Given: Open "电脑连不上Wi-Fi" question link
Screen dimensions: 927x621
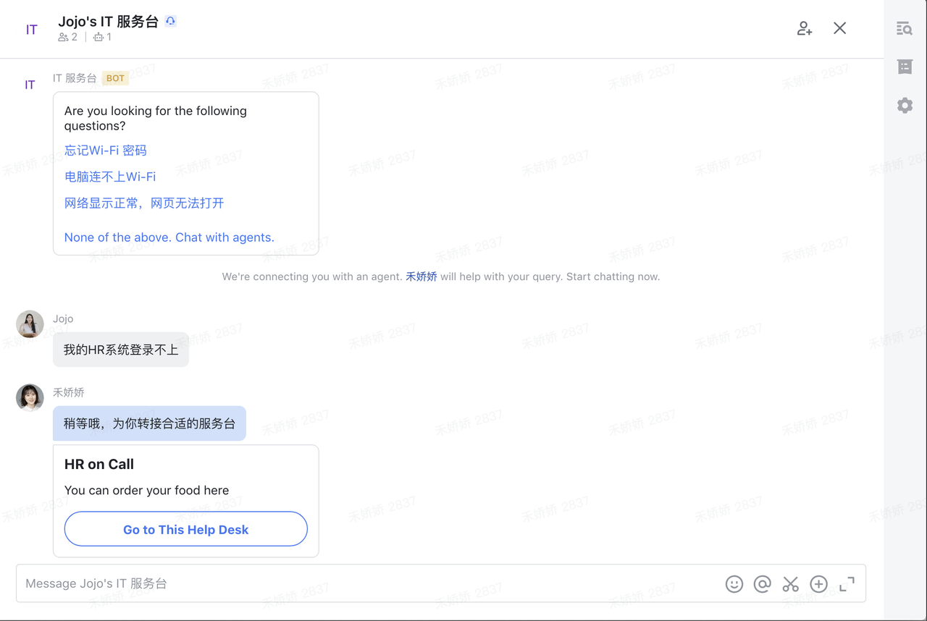Looking at the screenshot, I should point(110,176).
